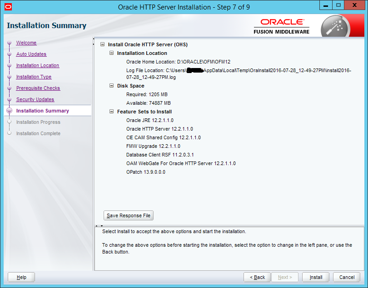368x288 pixels.
Task: Collapse the Feature Sets to Install section
Action: click(112, 112)
